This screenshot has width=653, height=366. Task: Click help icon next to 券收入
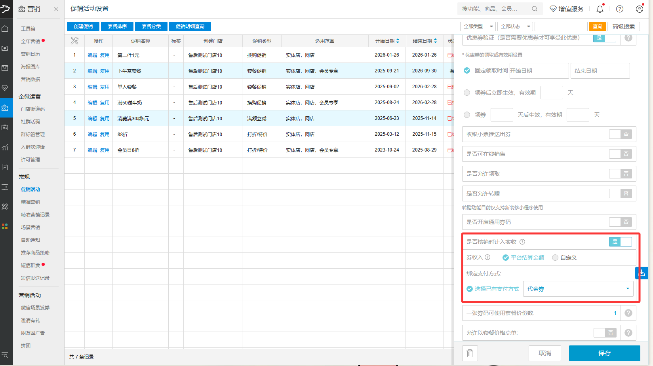487,257
